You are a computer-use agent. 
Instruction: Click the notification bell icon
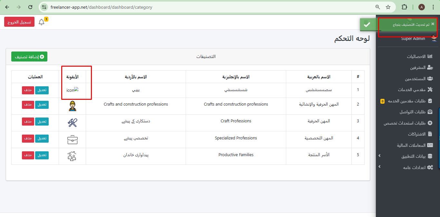pos(42,22)
